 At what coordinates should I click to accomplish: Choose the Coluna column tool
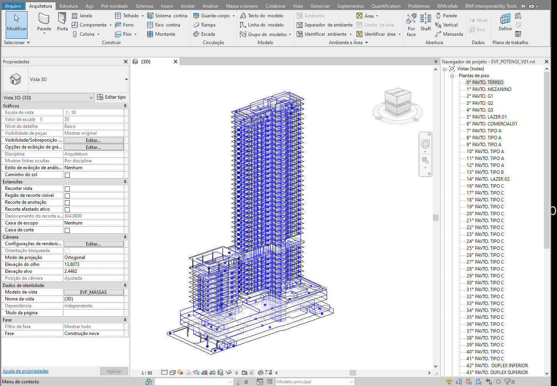[x=84, y=34]
